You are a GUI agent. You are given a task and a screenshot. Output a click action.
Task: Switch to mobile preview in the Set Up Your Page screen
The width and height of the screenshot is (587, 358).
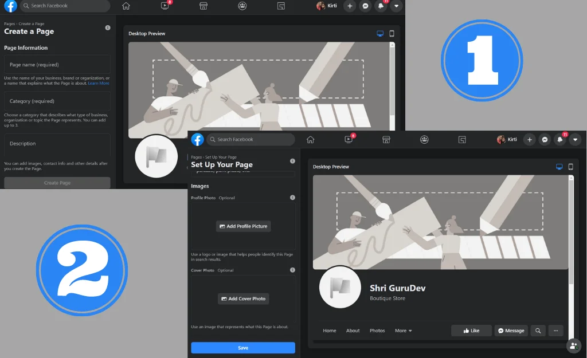(570, 167)
